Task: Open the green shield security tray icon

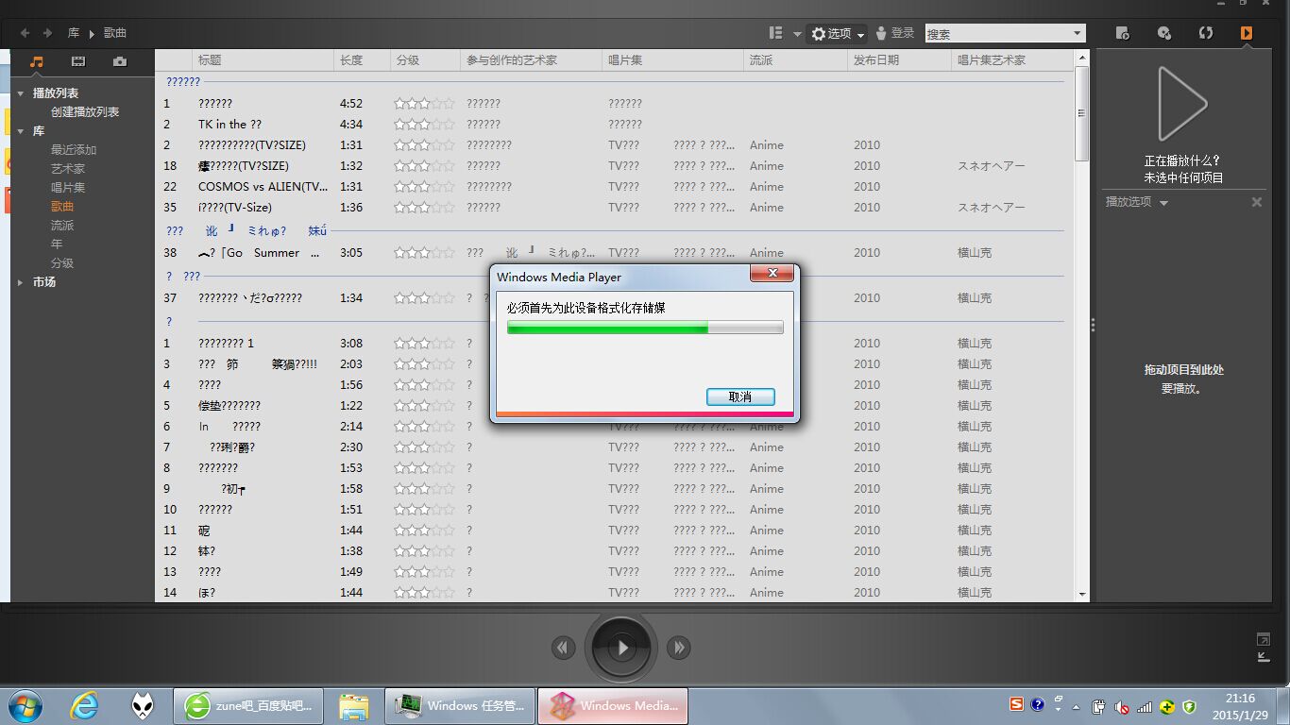Action: (x=1189, y=707)
